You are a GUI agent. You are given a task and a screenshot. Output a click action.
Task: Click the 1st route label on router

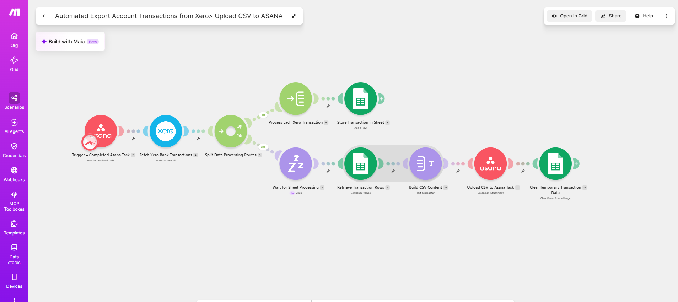click(263, 115)
